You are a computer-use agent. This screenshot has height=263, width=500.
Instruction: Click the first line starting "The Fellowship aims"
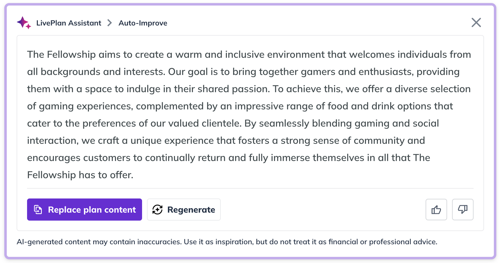249,54
